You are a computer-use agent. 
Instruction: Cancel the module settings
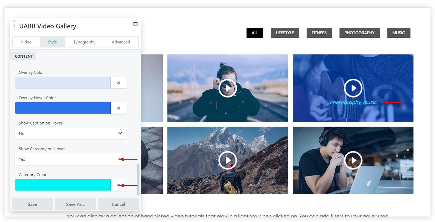pos(118,204)
